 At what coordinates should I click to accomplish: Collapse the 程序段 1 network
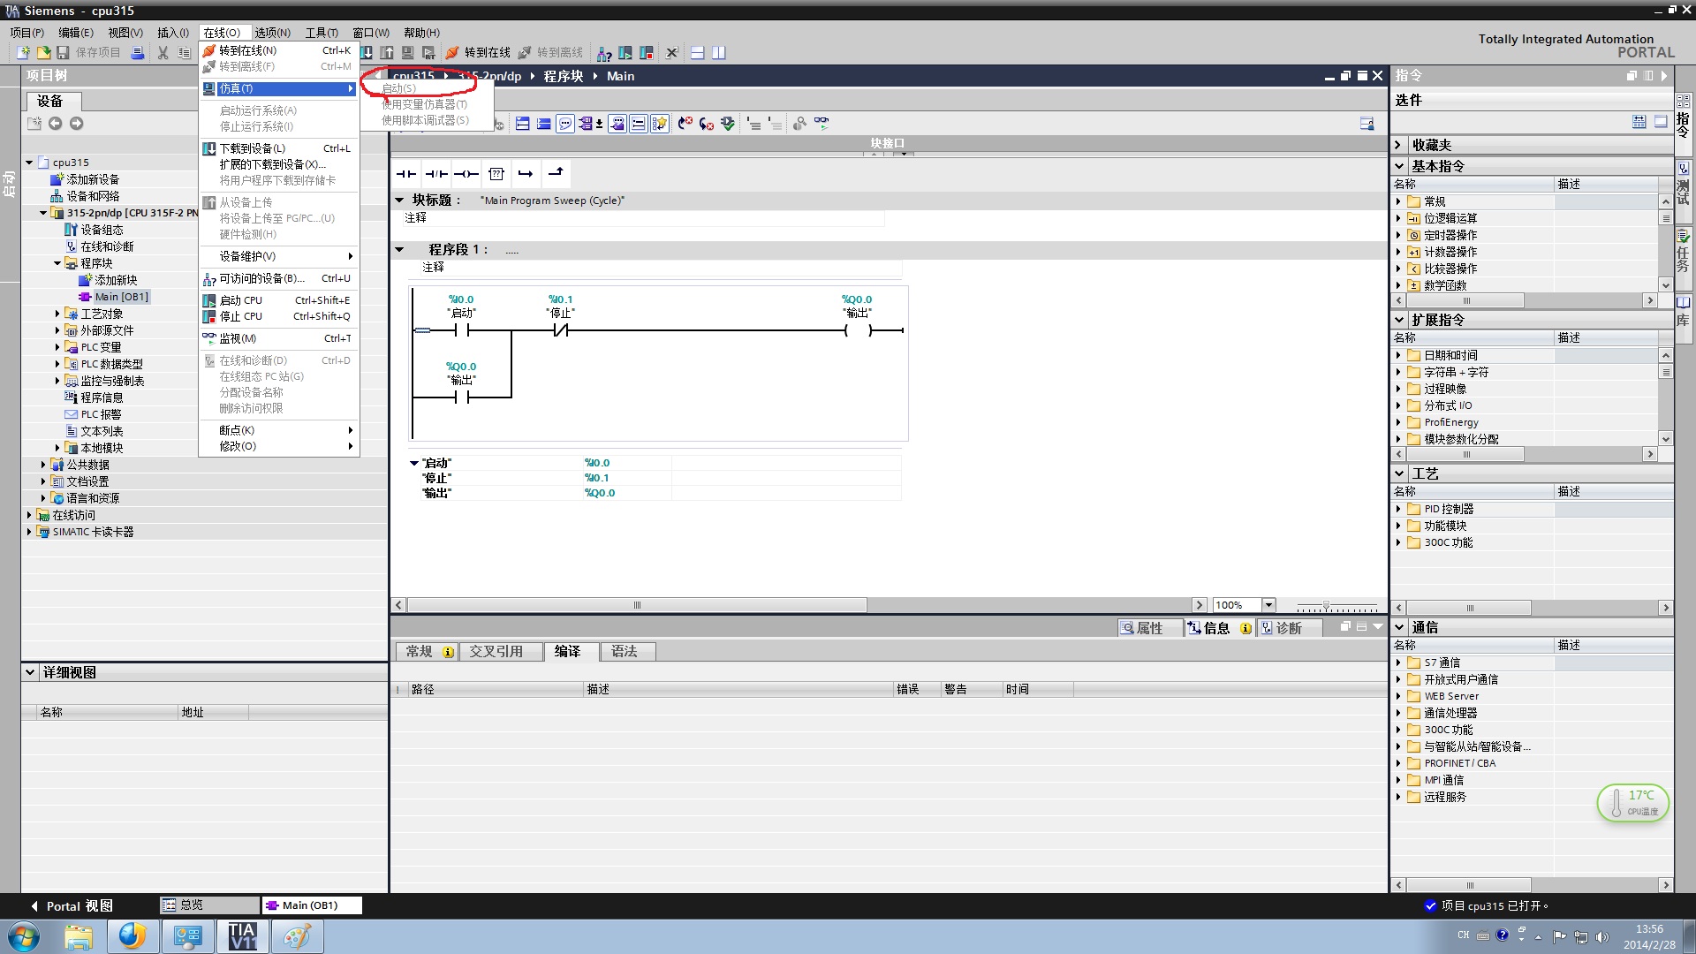(399, 250)
